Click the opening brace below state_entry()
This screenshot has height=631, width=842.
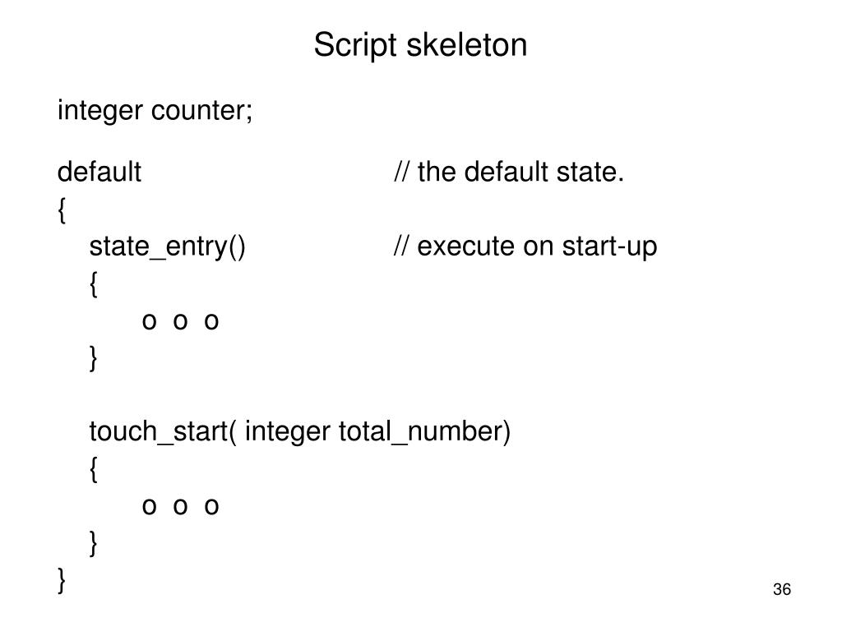point(94,283)
